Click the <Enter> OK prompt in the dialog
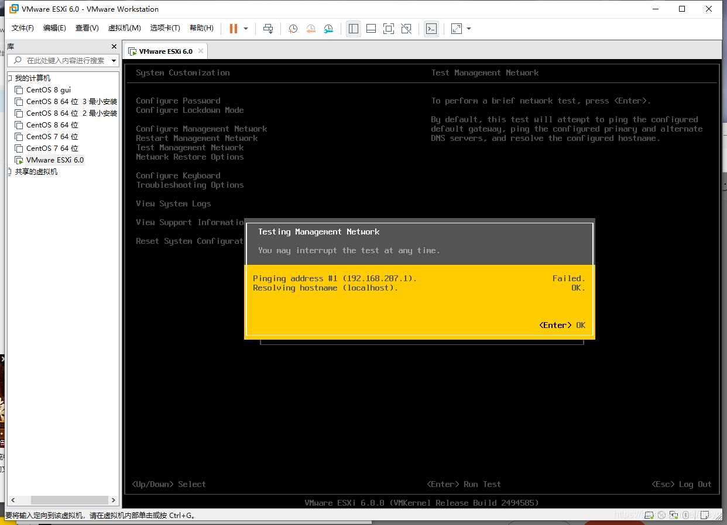The width and height of the screenshot is (727, 525). click(x=562, y=325)
